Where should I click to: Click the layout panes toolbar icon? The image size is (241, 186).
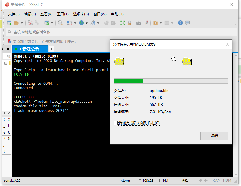[x=167, y=23]
